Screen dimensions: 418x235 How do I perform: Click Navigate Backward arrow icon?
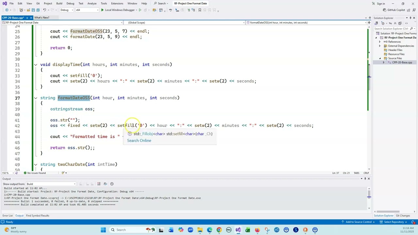click(7, 10)
